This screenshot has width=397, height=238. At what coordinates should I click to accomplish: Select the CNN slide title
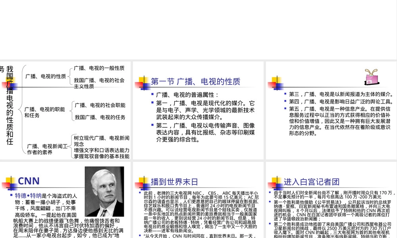(x=29, y=181)
